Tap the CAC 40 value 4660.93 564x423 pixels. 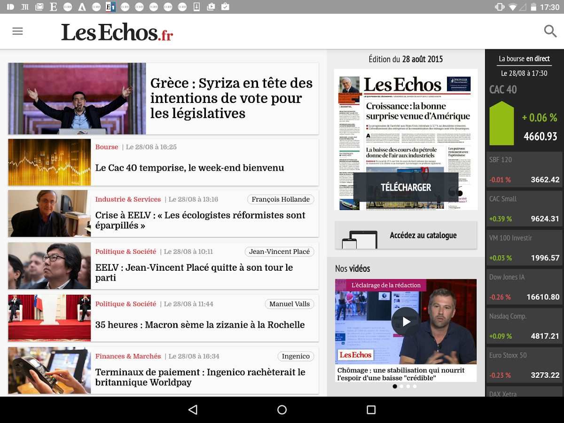540,136
